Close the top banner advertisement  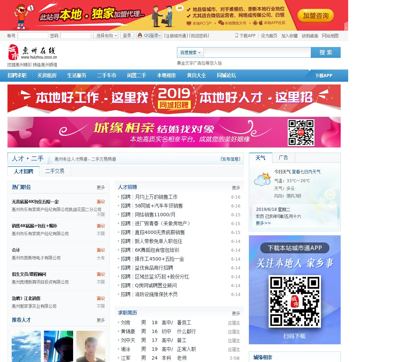(x=346, y=28)
